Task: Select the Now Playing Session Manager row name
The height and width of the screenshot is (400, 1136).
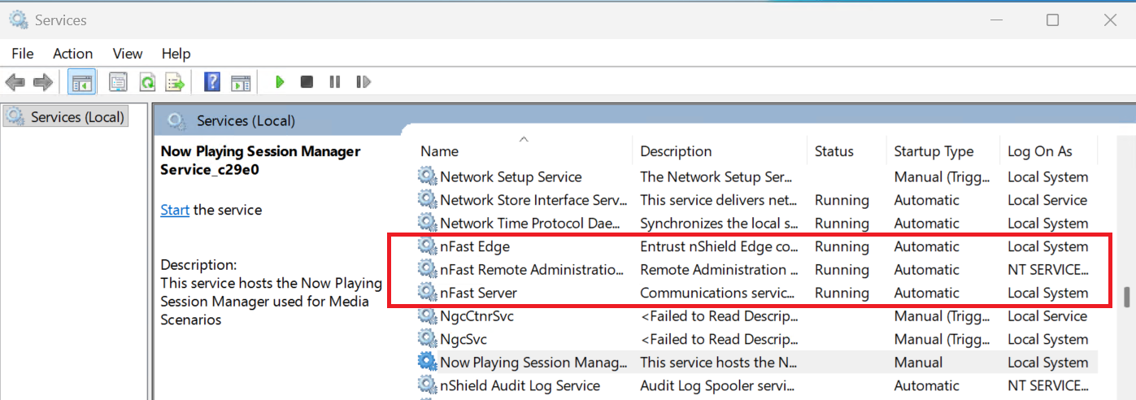Action: (533, 363)
